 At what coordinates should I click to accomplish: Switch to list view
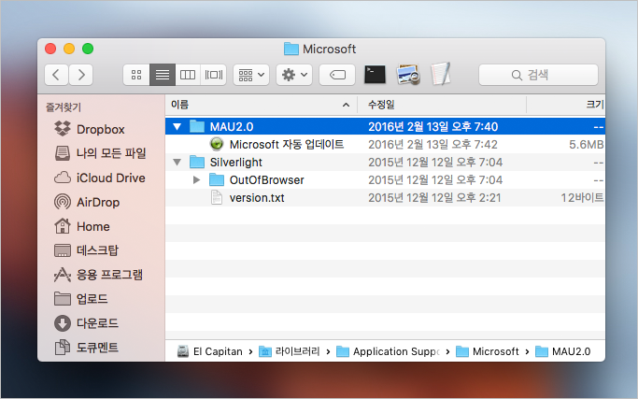pos(163,75)
